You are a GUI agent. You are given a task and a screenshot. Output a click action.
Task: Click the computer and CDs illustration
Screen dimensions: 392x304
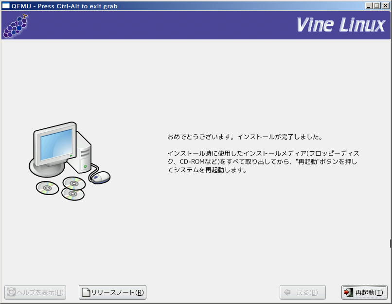pyautogui.click(x=70, y=161)
